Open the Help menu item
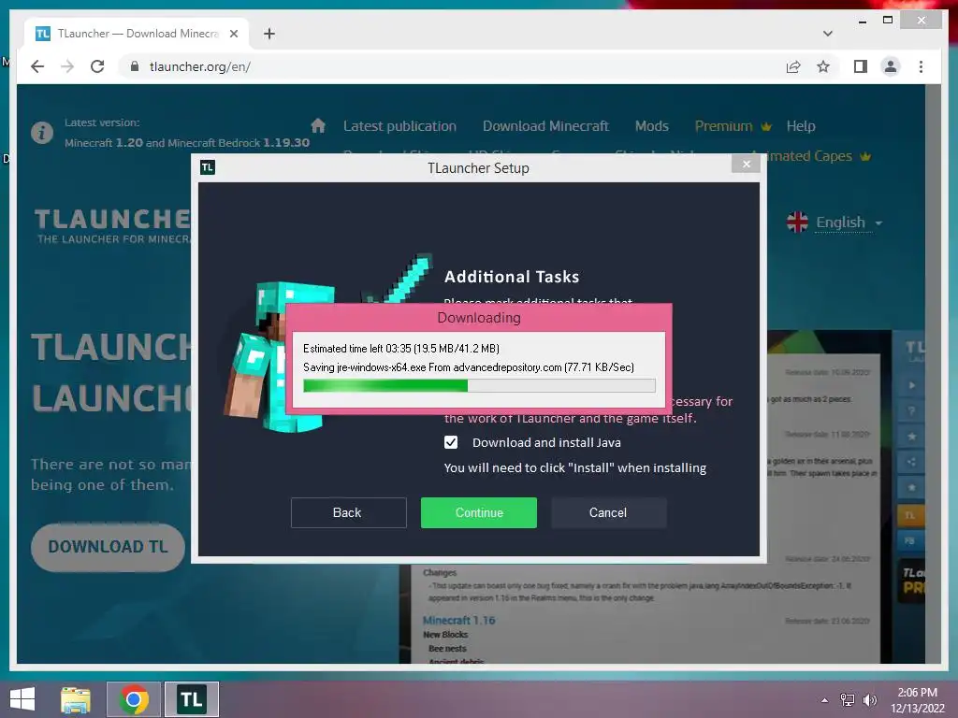 click(x=801, y=126)
